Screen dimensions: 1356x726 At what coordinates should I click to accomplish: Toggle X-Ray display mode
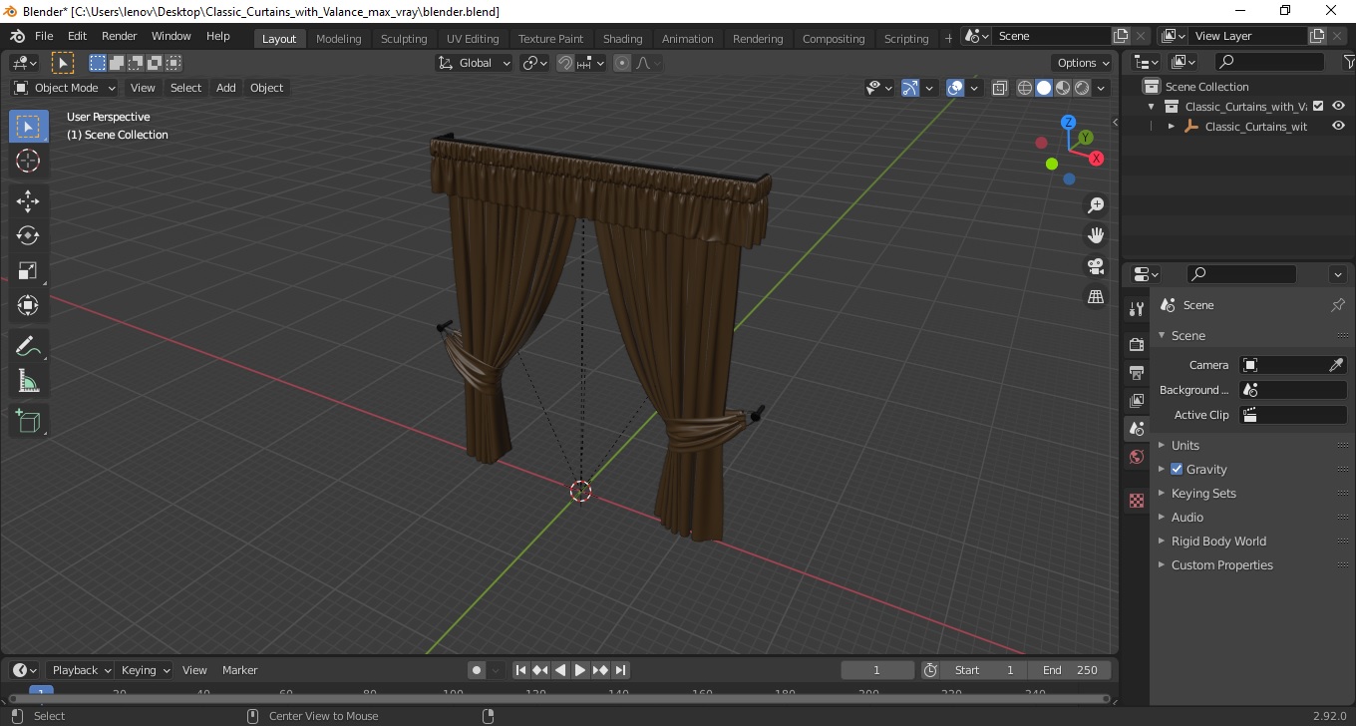coord(1000,88)
